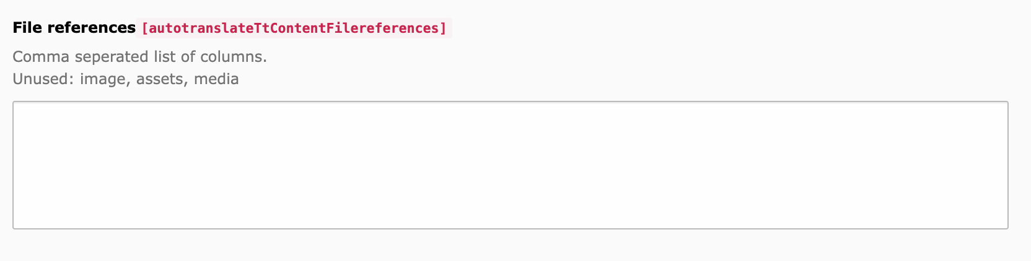Select the autotranslateTtContentFilereferences configuration key
This screenshot has width=1031, height=261.
coord(294,28)
